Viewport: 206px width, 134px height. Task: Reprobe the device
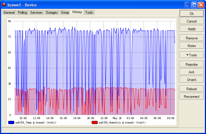tap(191, 65)
